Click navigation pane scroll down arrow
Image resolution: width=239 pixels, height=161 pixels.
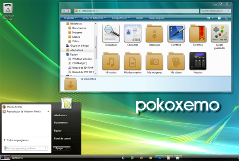tap(96, 74)
